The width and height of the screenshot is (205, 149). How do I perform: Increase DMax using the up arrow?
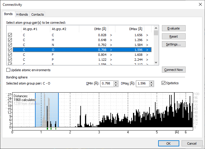point(152,82)
